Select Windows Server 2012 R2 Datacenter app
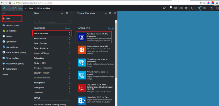 click(95, 37)
